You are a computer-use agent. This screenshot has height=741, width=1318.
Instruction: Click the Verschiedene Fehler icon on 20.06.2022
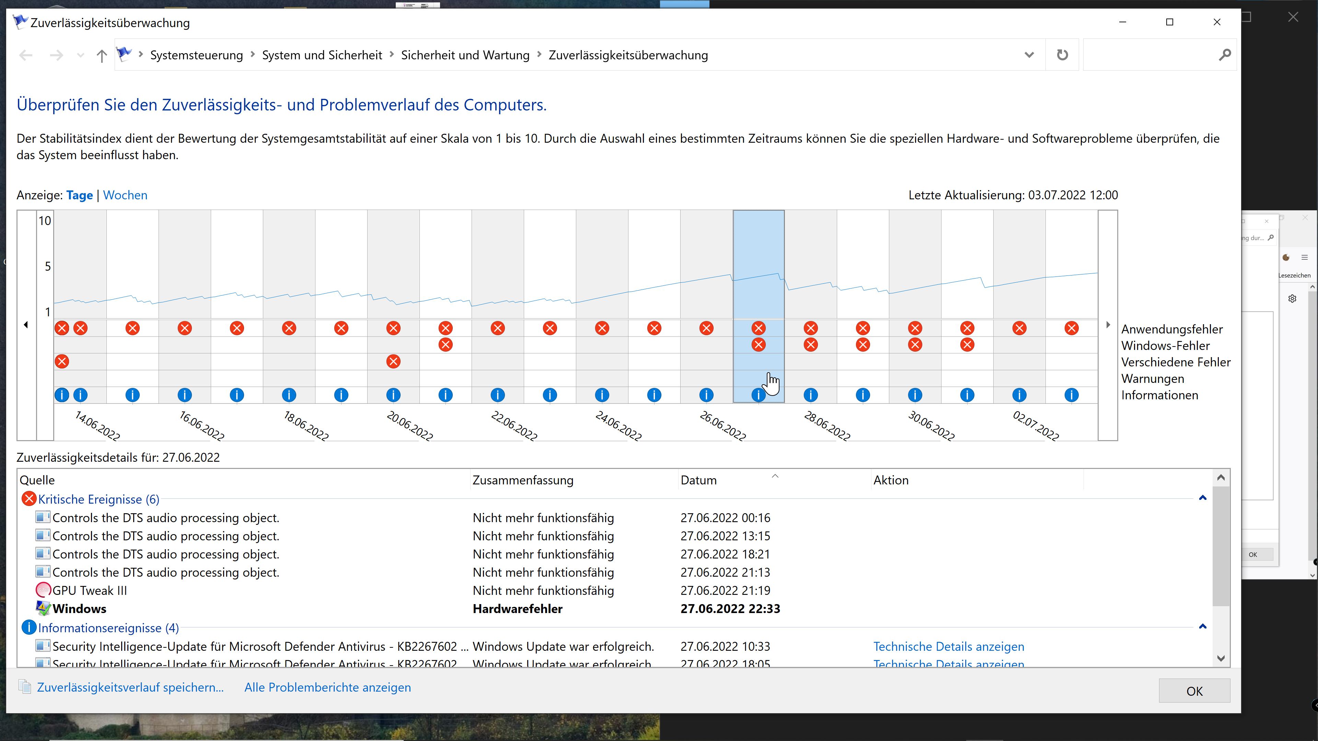coord(393,362)
